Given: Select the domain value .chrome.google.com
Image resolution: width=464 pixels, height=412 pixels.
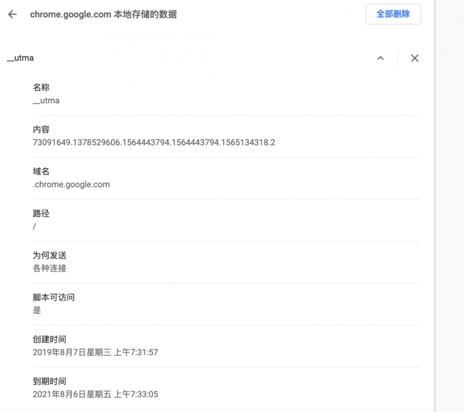Looking at the screenshot, I should [71, 184].
